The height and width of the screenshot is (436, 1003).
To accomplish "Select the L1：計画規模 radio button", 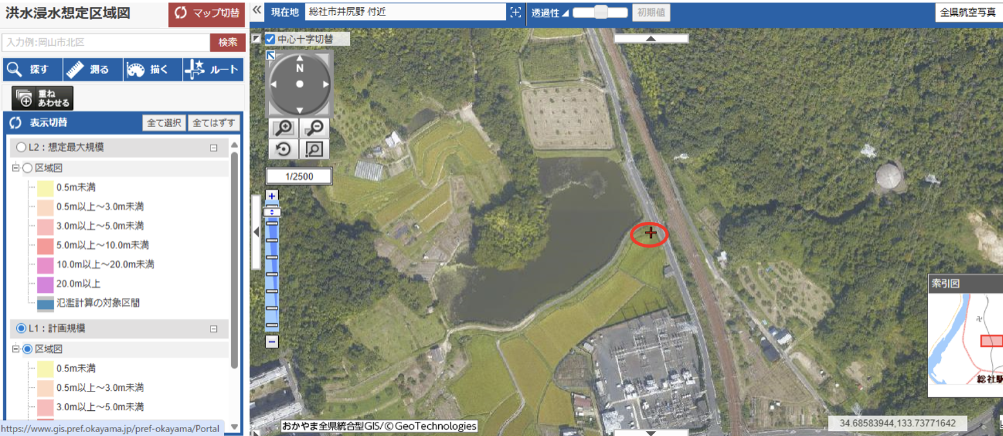I will 21,328.
